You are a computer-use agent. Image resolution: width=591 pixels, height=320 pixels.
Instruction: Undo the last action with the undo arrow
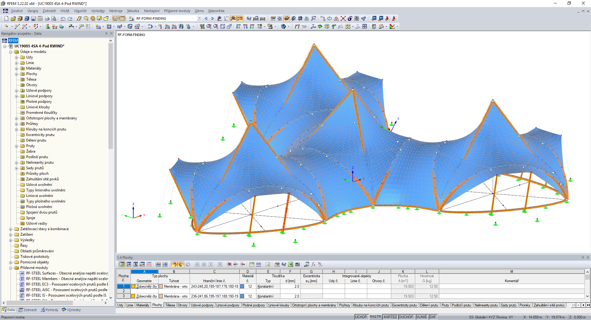click(x=63, y=18)
